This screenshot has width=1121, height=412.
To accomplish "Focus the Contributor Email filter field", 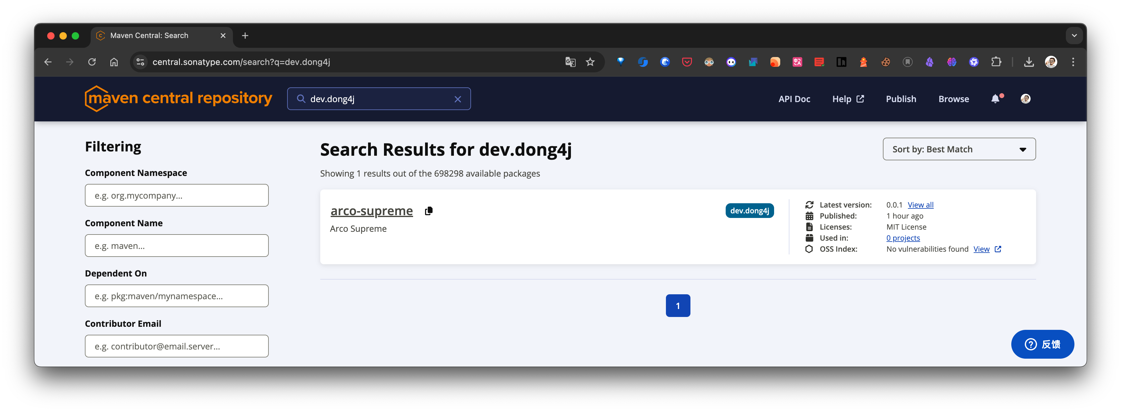I will (176, 346).
